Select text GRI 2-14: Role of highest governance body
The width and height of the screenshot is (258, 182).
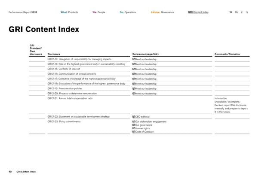(86, 64)
